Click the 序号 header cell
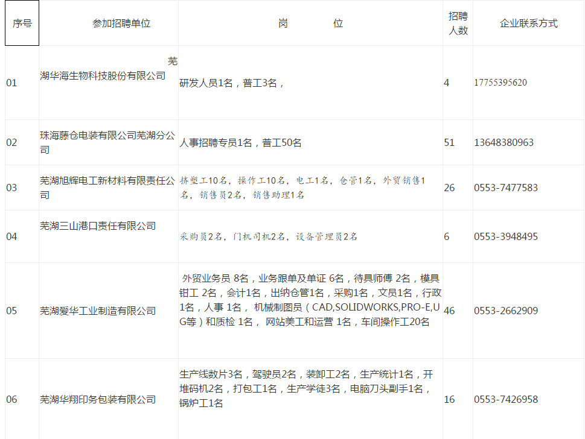 pyautogui.click(x=22, y=23)
